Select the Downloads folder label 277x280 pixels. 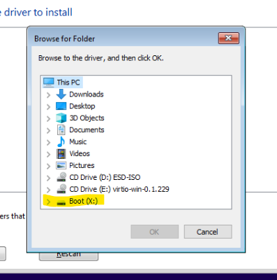click(87, 94)
